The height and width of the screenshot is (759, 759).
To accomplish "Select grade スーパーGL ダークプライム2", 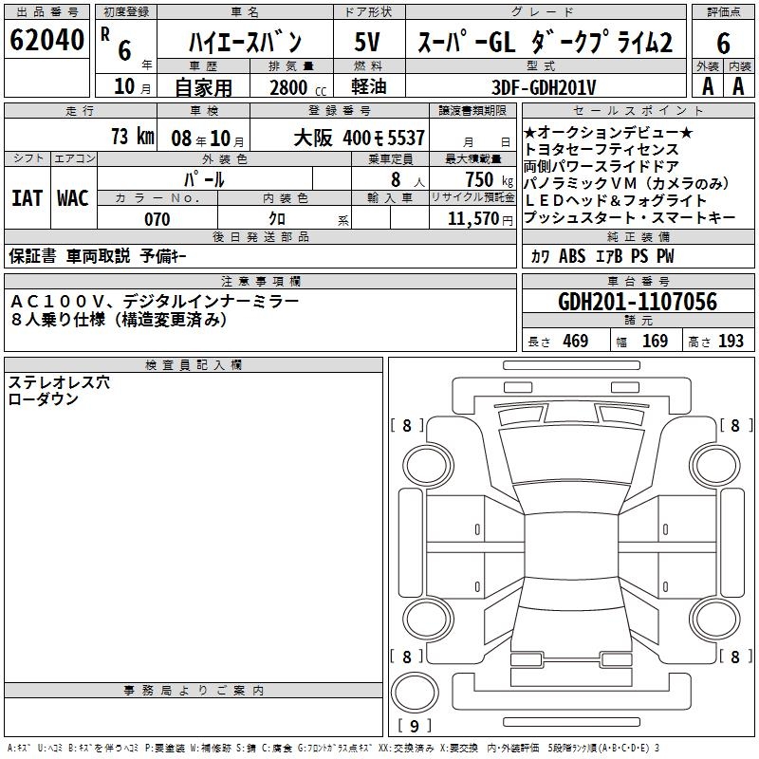I will click(x=545, y=42).
